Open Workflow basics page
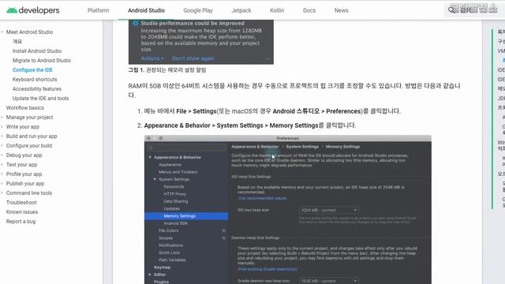 24,108
